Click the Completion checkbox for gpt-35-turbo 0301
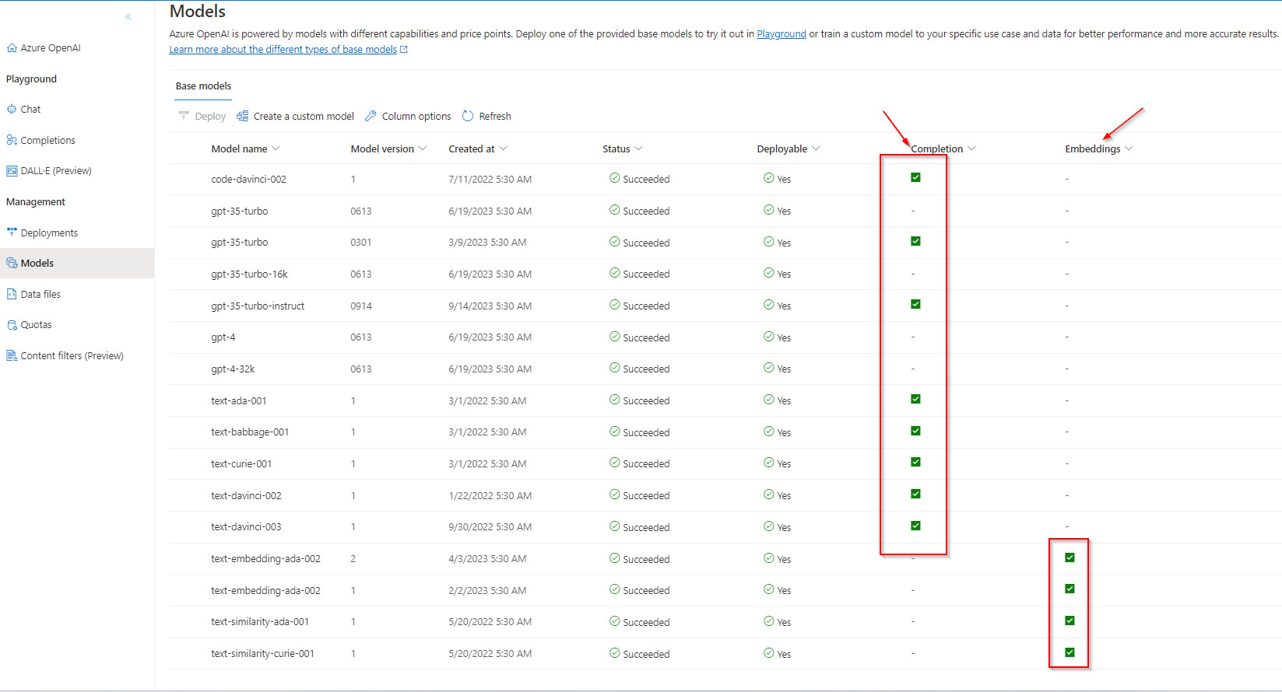Screen dimensions: 1282x692 pyautogui.click(x=915, y=241)
